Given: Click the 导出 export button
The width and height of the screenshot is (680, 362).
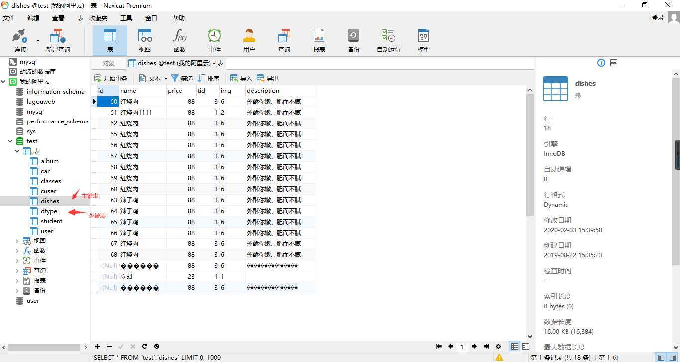Looking at the screenshot, I should coord(268,78).
